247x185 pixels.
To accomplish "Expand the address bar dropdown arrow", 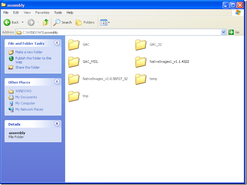I will [224, 32].
